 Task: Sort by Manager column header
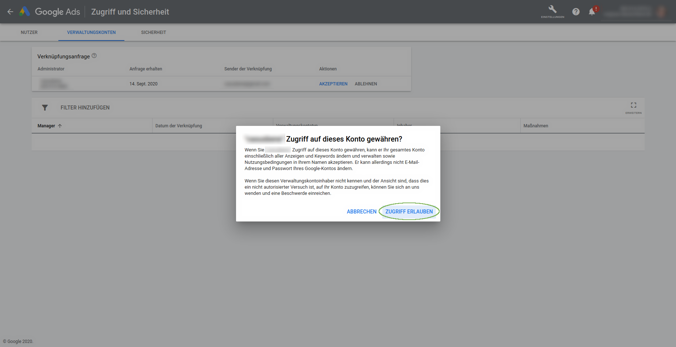pos(46,126)
